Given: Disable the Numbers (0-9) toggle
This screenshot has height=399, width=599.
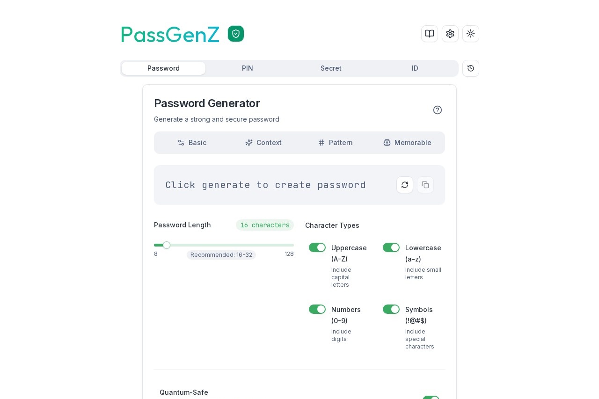Looking at the screenshot, I should click(317, 309).
